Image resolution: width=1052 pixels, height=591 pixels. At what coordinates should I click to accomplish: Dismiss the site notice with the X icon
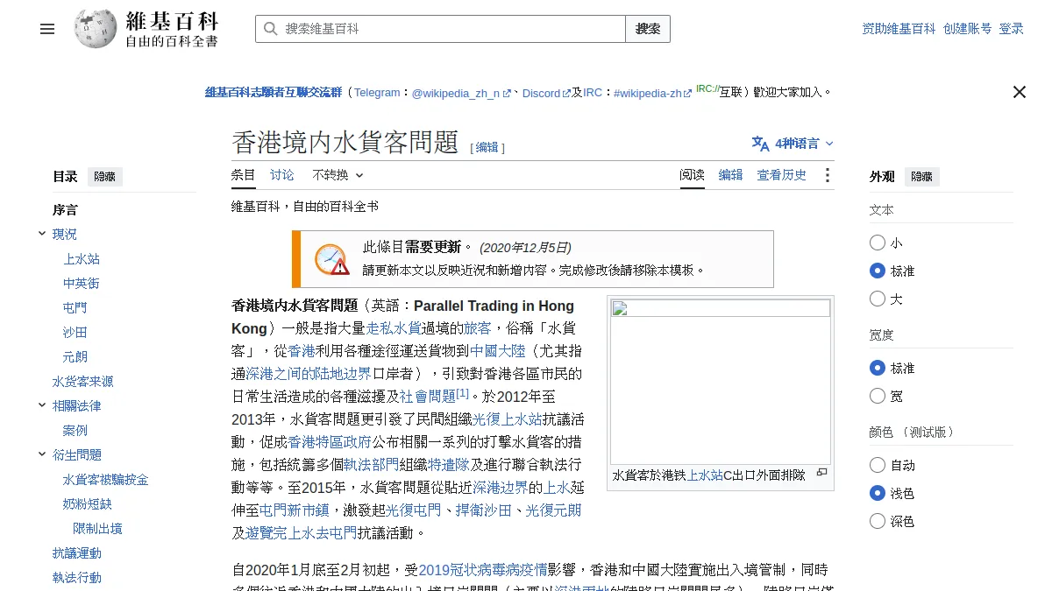pyautogui.click(x=1020, y=92)
